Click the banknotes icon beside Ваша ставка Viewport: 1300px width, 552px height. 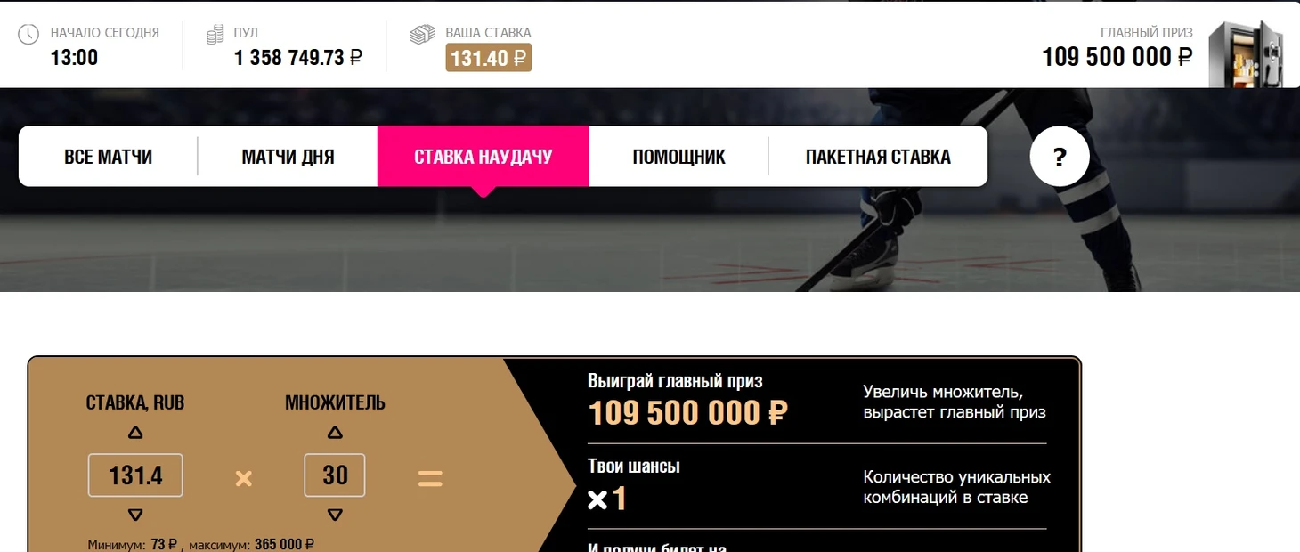pos(422,35)
